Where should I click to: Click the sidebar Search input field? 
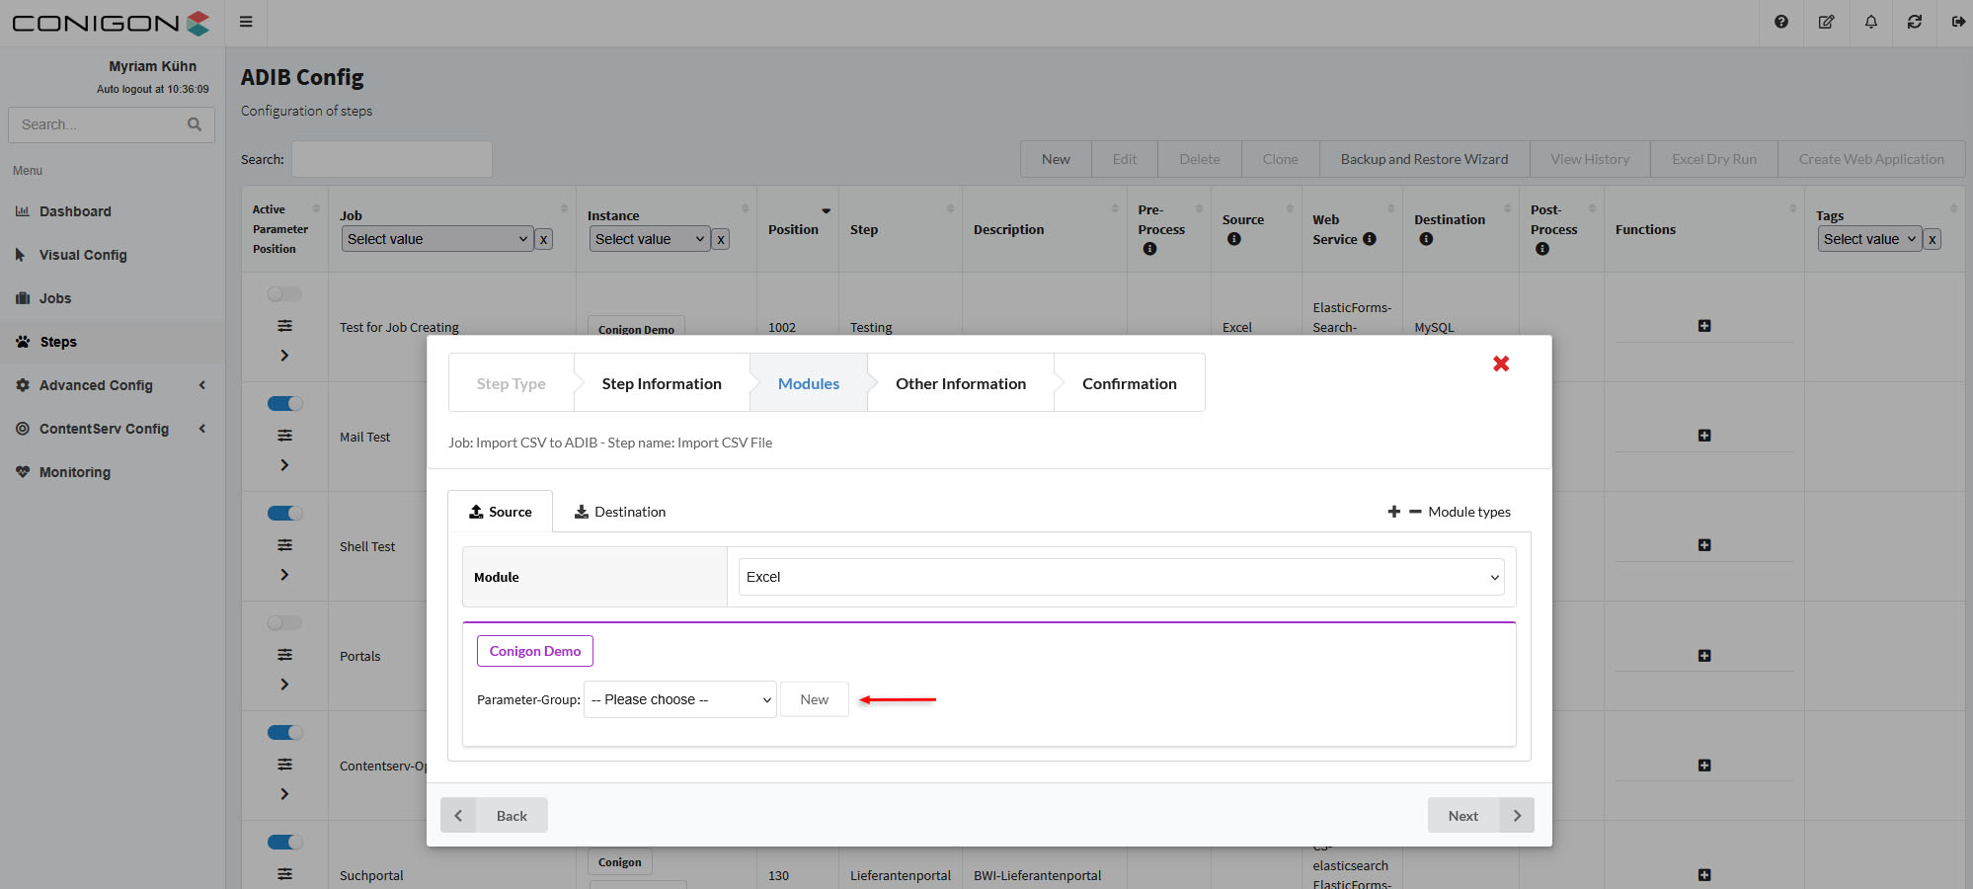[x=99, y=124]
